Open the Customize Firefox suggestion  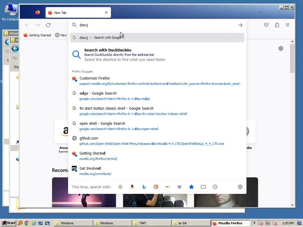click(x=157, y=81)
